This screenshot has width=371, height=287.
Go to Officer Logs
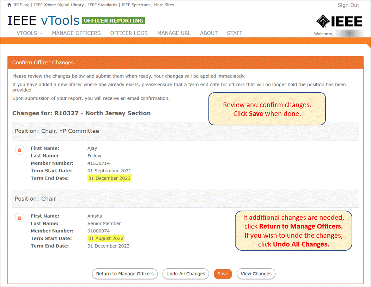click(129, 33)
